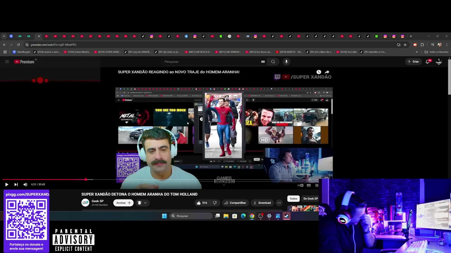Image resolution: width=451 pixels, height=253 pixels.
Task: Click the Compartilhar share button
Action: point(235,203)
